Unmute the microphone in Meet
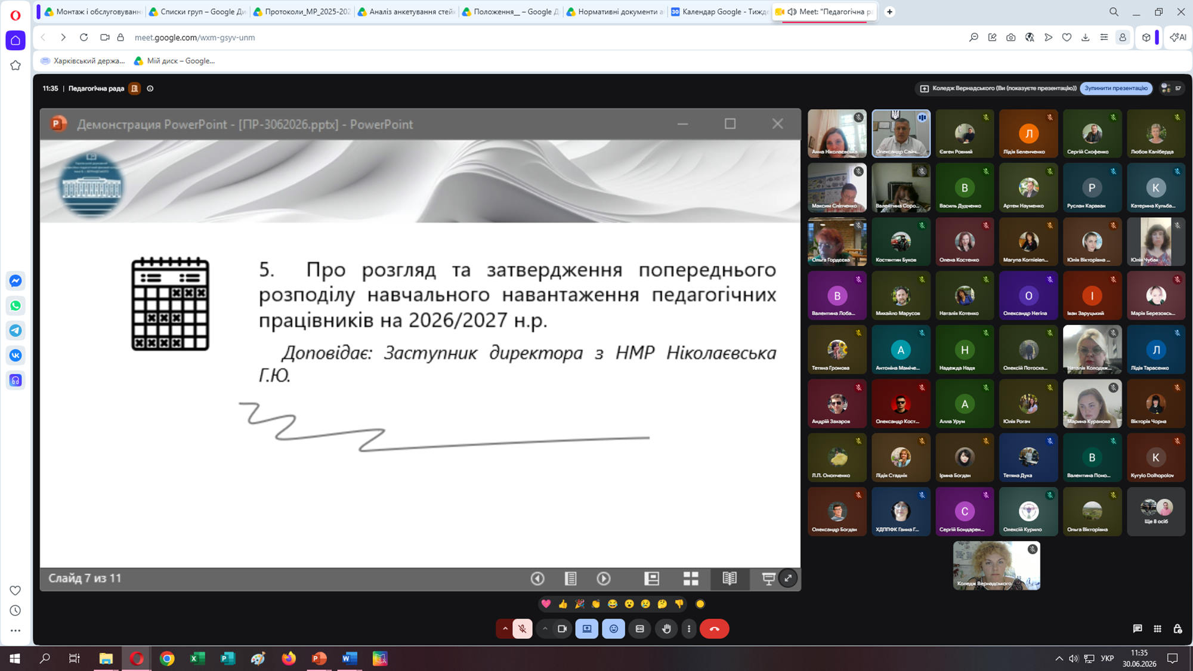1193x671 pixels. click(x=523, y=629)
